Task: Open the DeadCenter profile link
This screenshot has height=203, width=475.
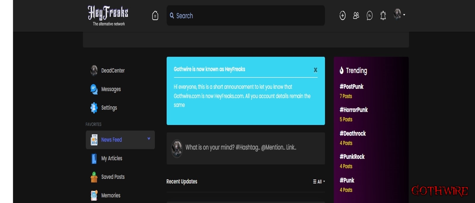Action: (113, 71)
